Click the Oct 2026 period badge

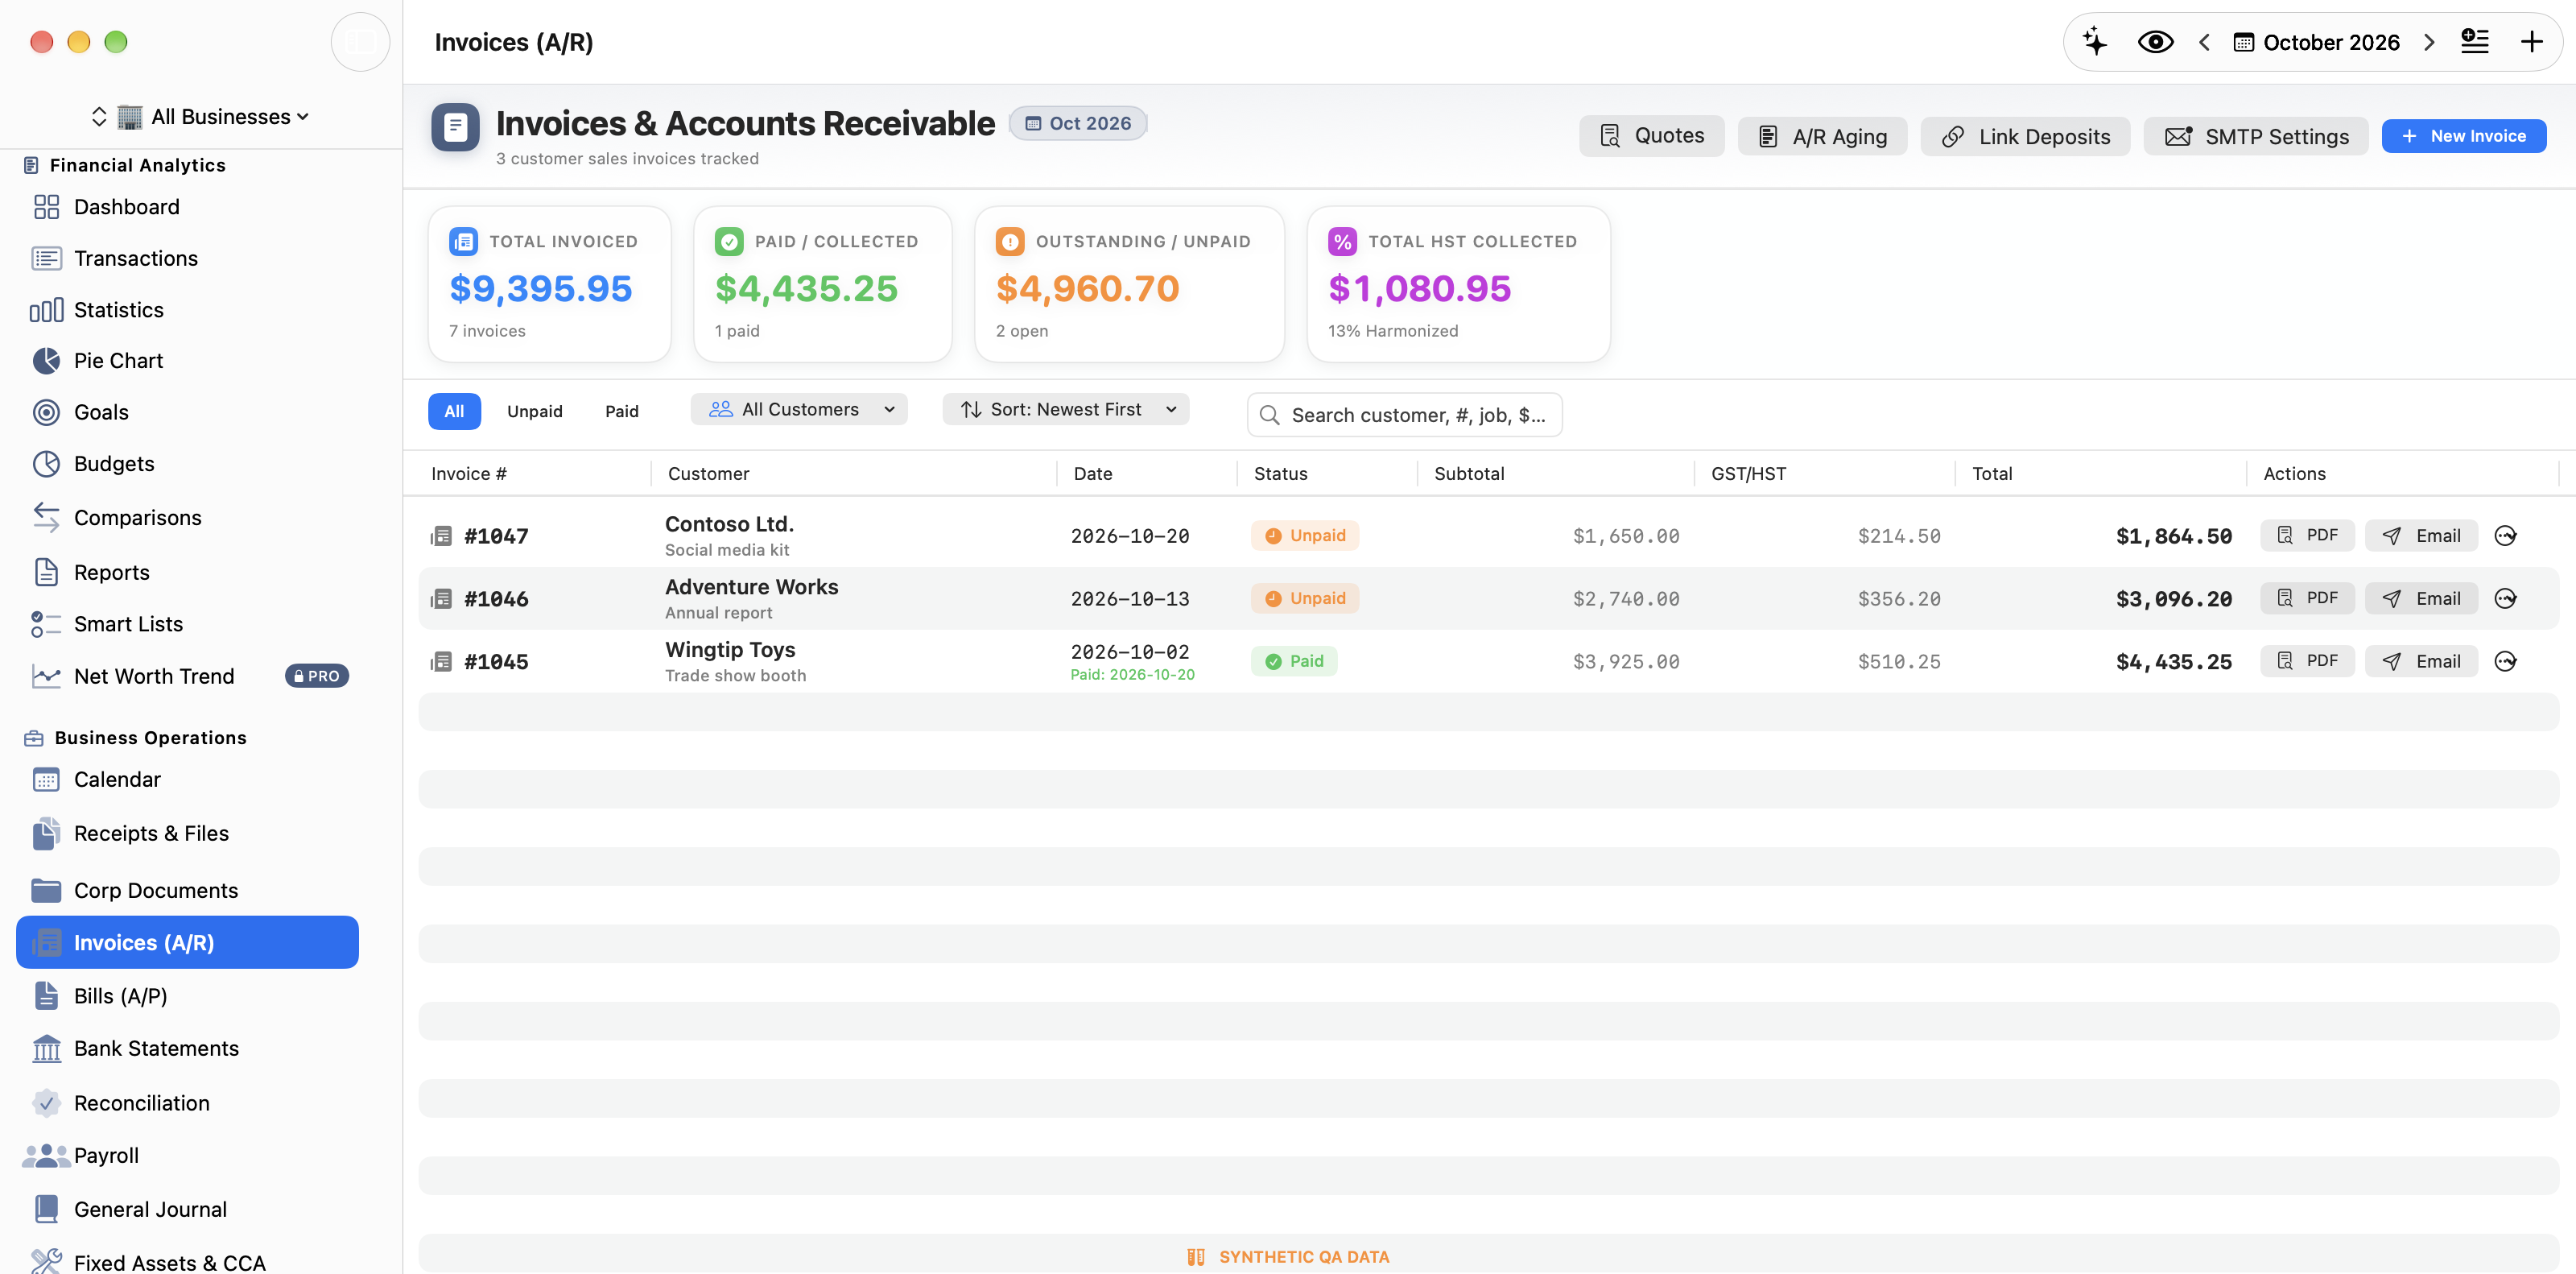pyautogui.click(x=1078, y=123)
